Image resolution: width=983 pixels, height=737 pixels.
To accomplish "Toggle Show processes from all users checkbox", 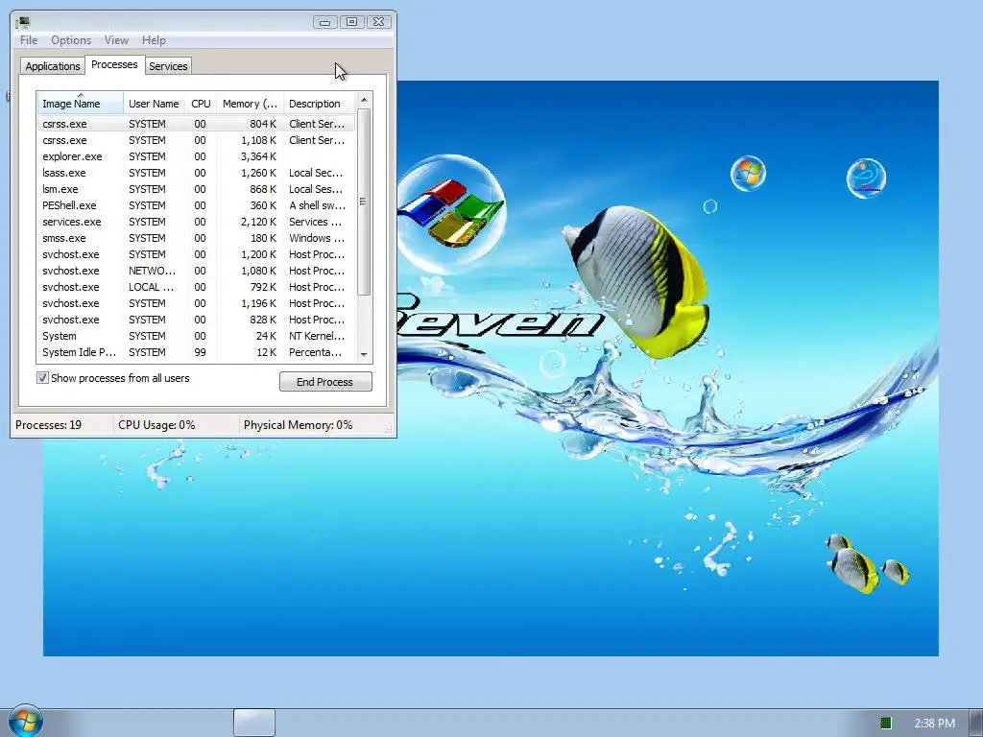I will (42, 378).
